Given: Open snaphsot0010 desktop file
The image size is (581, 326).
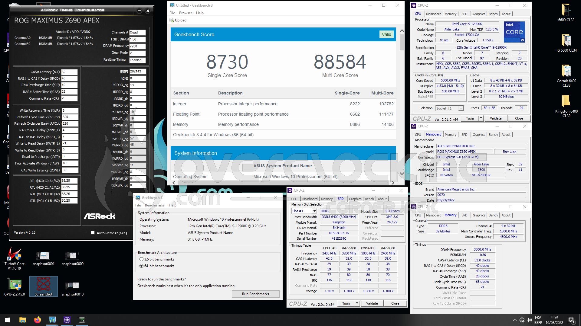Looking at the screenshot, I should pyautogui.click(x=72, y=289).
